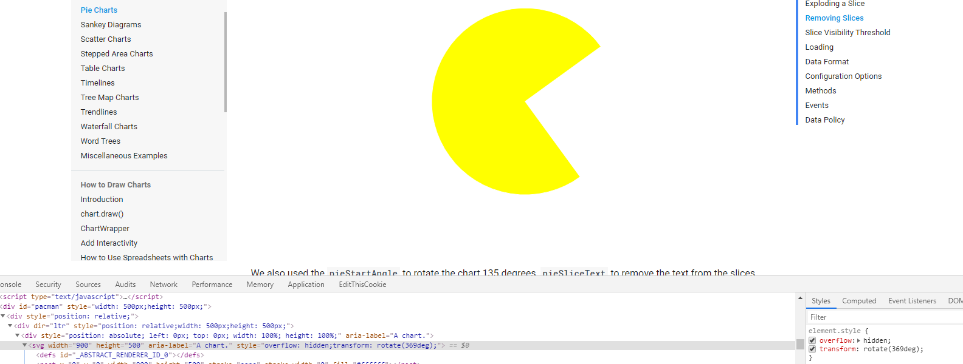Switch to the Application tab

pyautogui.click(x=306, y=285)
